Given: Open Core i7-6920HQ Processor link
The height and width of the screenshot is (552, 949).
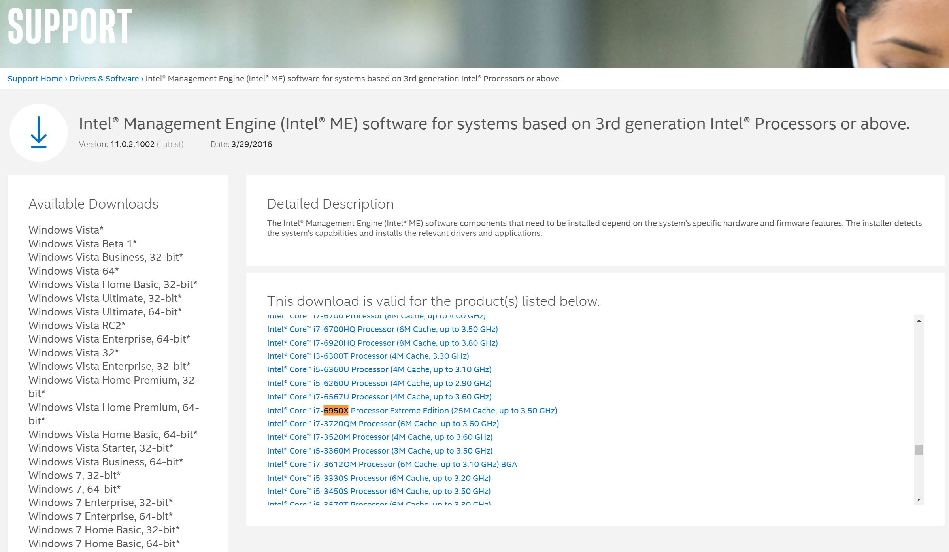Looking at the screenshot, I should tap(382, 343).
